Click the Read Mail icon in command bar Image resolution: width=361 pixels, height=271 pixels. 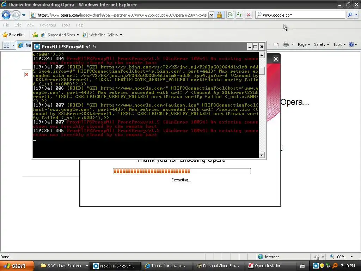(276, 44)
